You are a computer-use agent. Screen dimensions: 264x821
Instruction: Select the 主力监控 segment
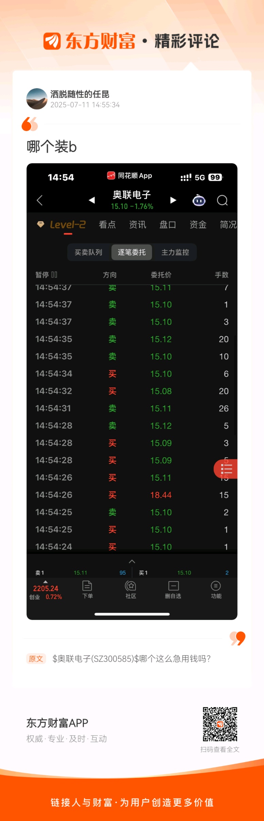pos(175,252)
